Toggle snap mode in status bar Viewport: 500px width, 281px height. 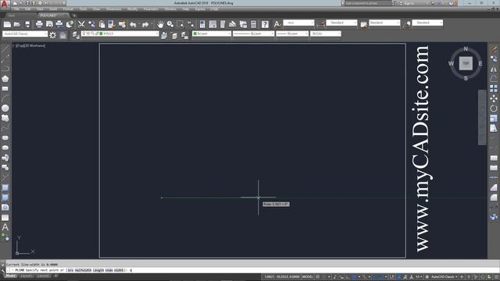(324, 277)
